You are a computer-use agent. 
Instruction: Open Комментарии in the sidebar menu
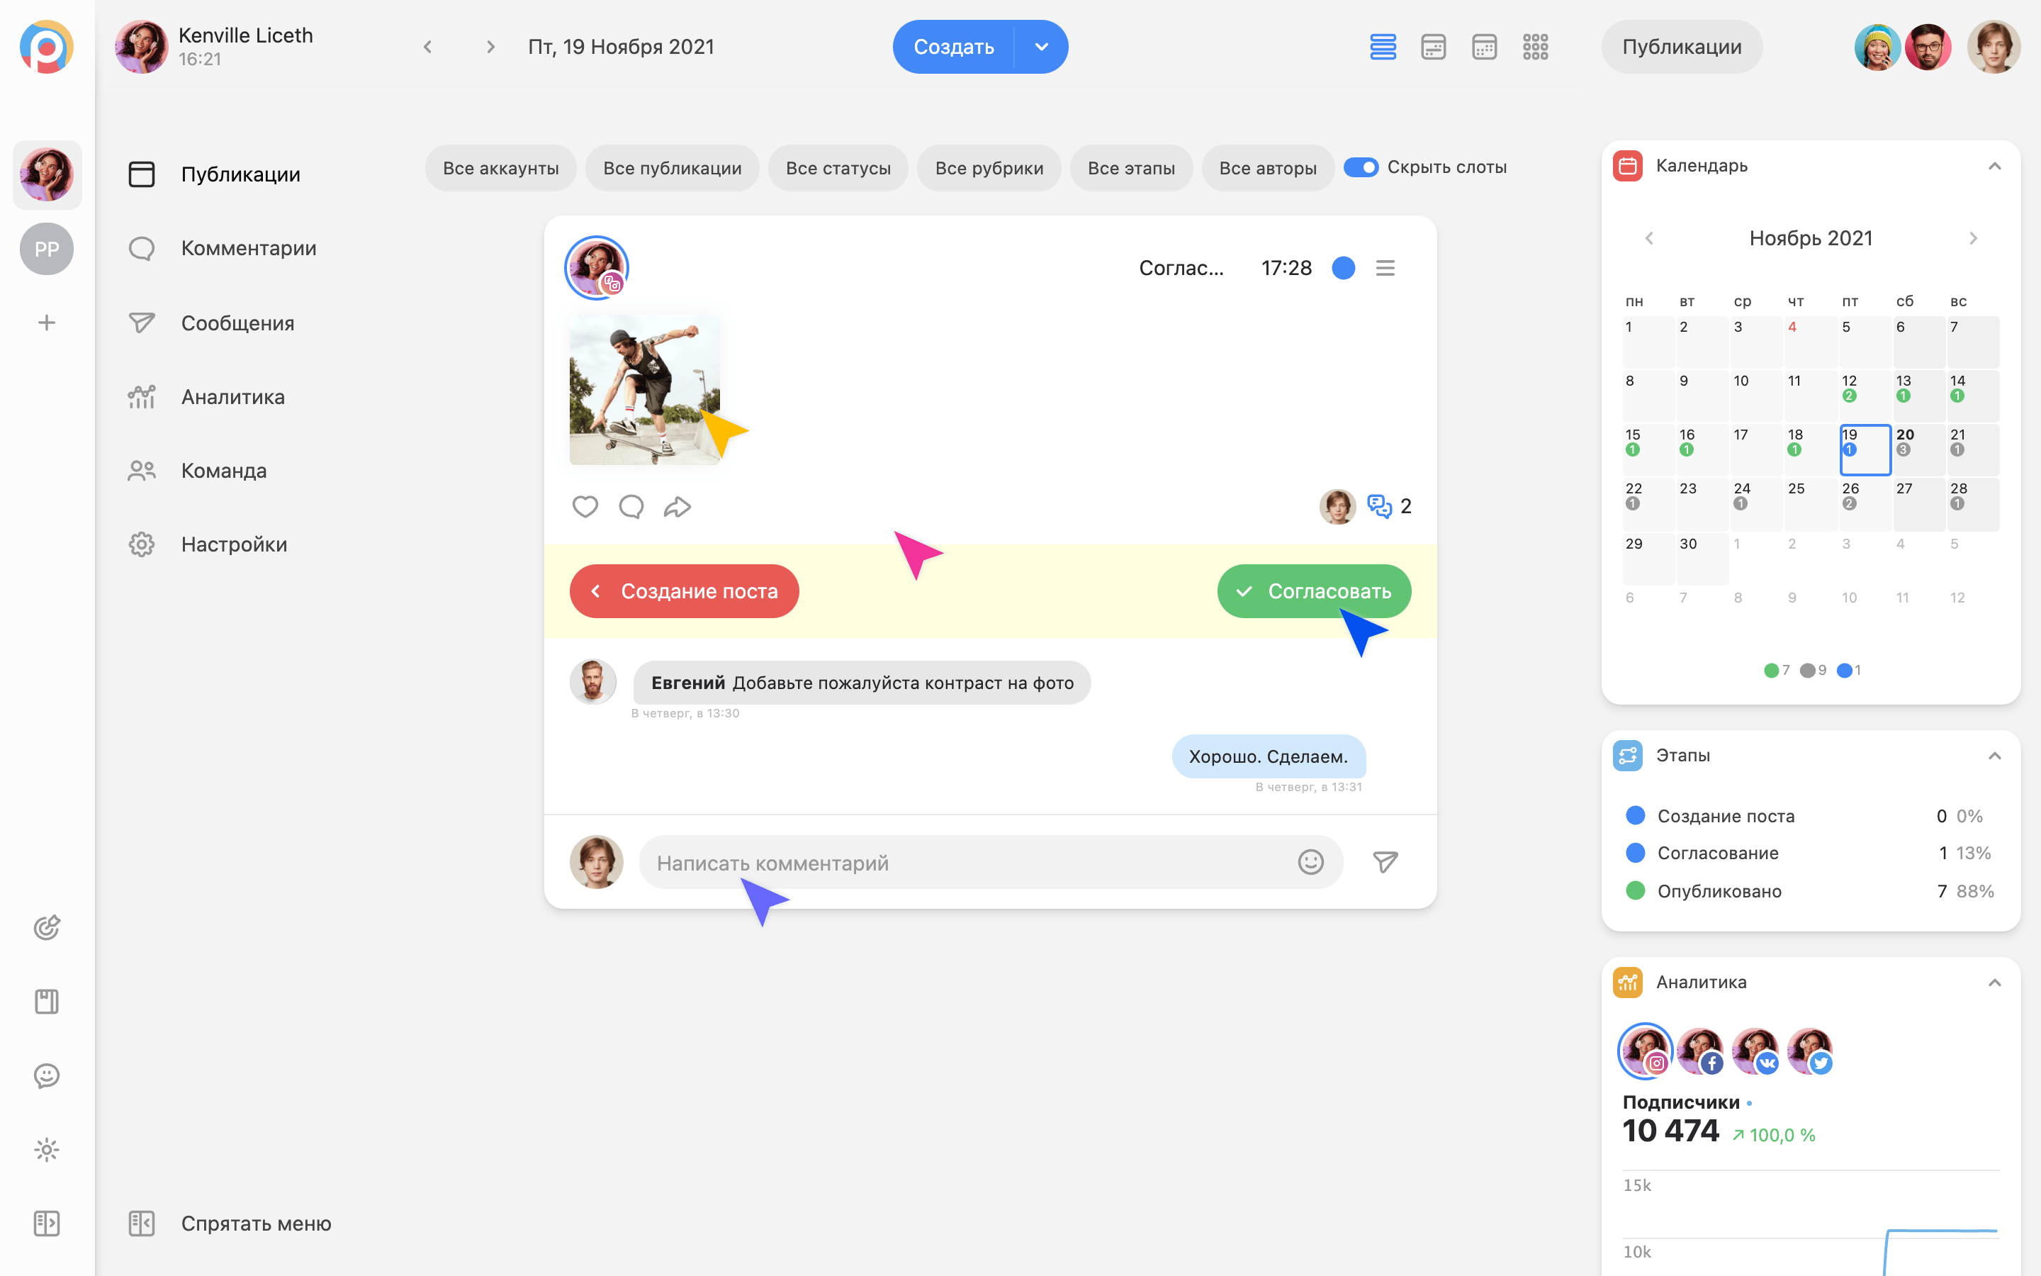point(248,248)
